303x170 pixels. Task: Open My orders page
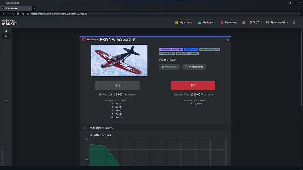[x=183, y=22]
